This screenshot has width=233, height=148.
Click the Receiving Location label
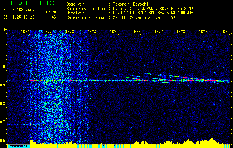tap(86, 9)
